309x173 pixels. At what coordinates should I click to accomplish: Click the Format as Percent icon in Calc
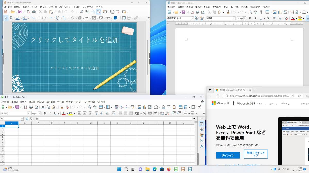coord(145,113)
